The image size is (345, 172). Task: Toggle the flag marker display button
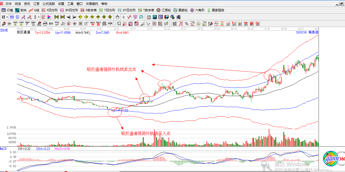tap(49, 17)
